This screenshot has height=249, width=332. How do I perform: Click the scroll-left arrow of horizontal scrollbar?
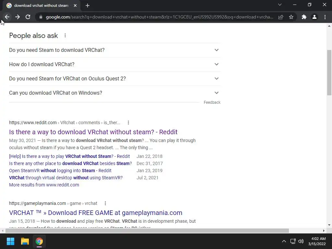pyautogui.click(x=2, y=231)
